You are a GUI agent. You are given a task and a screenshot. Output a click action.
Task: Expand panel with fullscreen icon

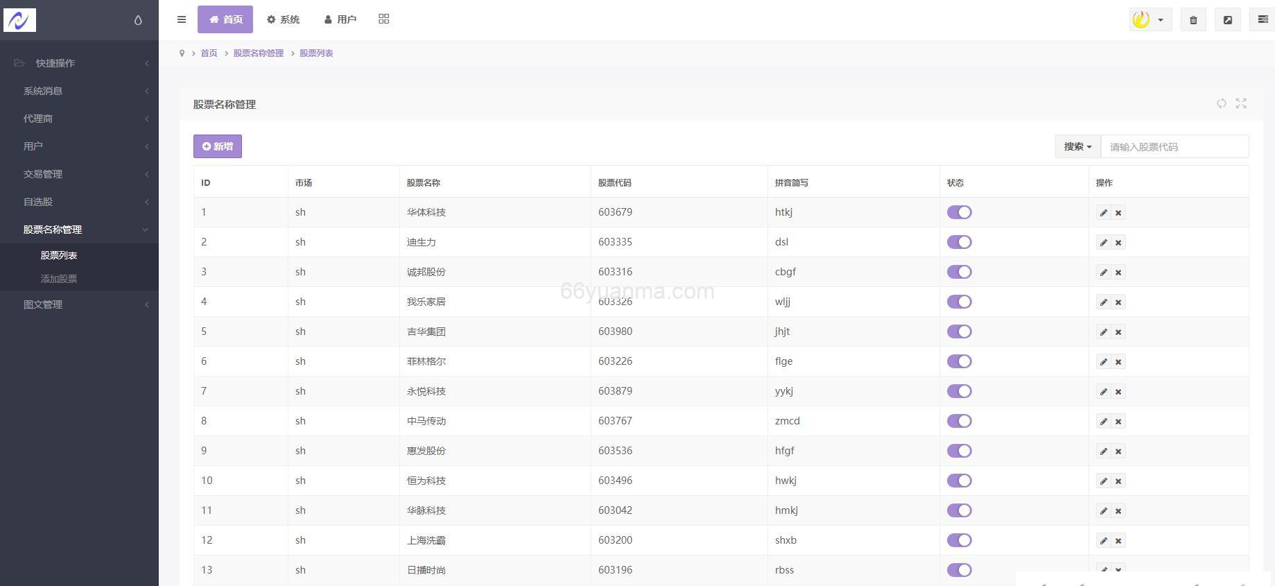[1241, 103]
